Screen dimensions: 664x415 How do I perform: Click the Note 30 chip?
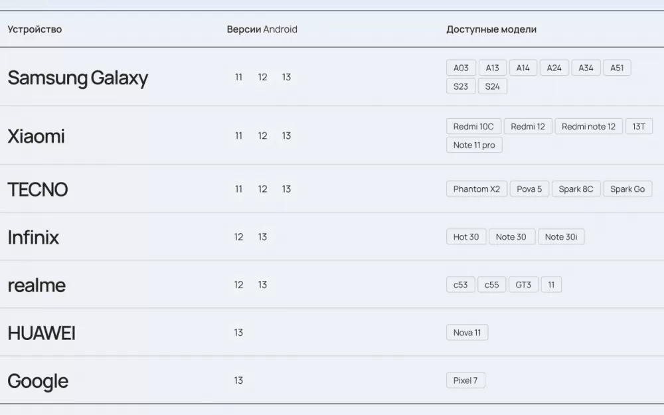click(x=511, y=237)
